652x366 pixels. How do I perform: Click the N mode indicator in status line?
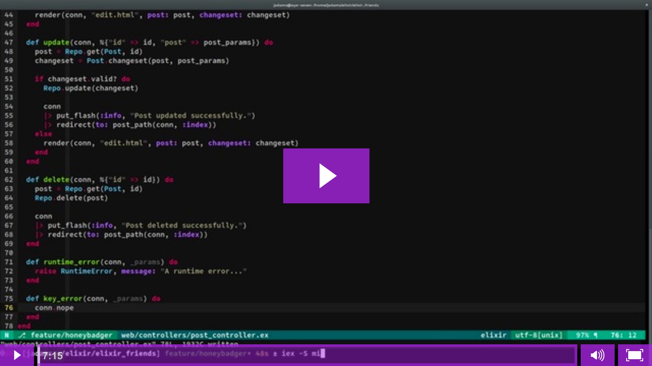7,335
